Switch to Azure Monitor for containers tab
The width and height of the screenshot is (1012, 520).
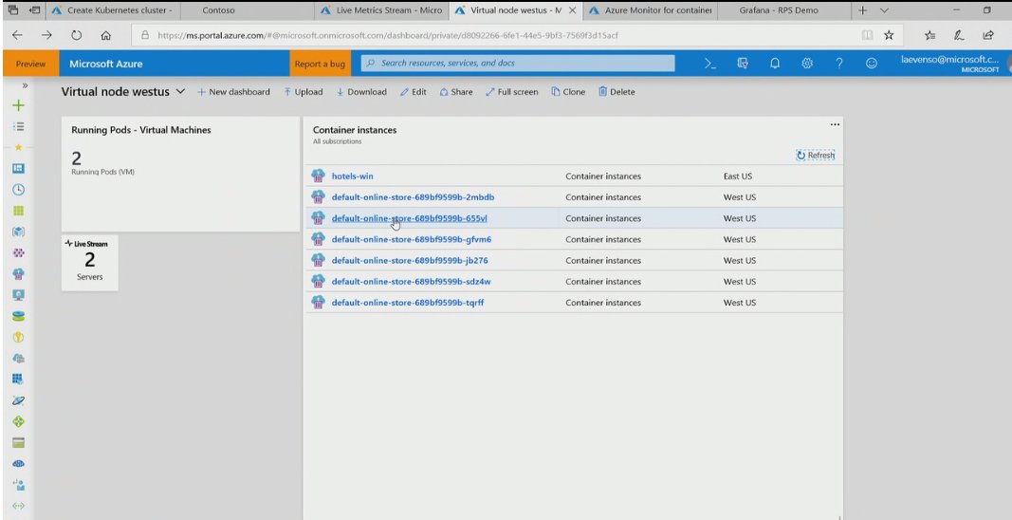[x=650, y=10]
